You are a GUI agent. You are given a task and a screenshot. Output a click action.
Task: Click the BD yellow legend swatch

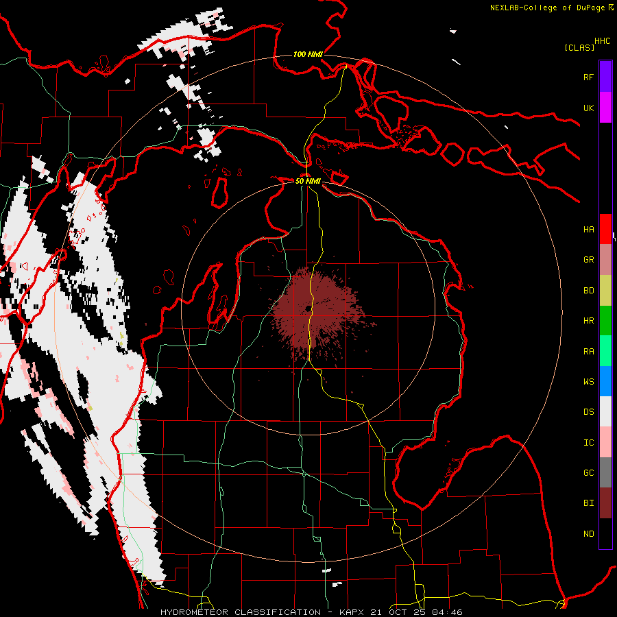(605, 290)
